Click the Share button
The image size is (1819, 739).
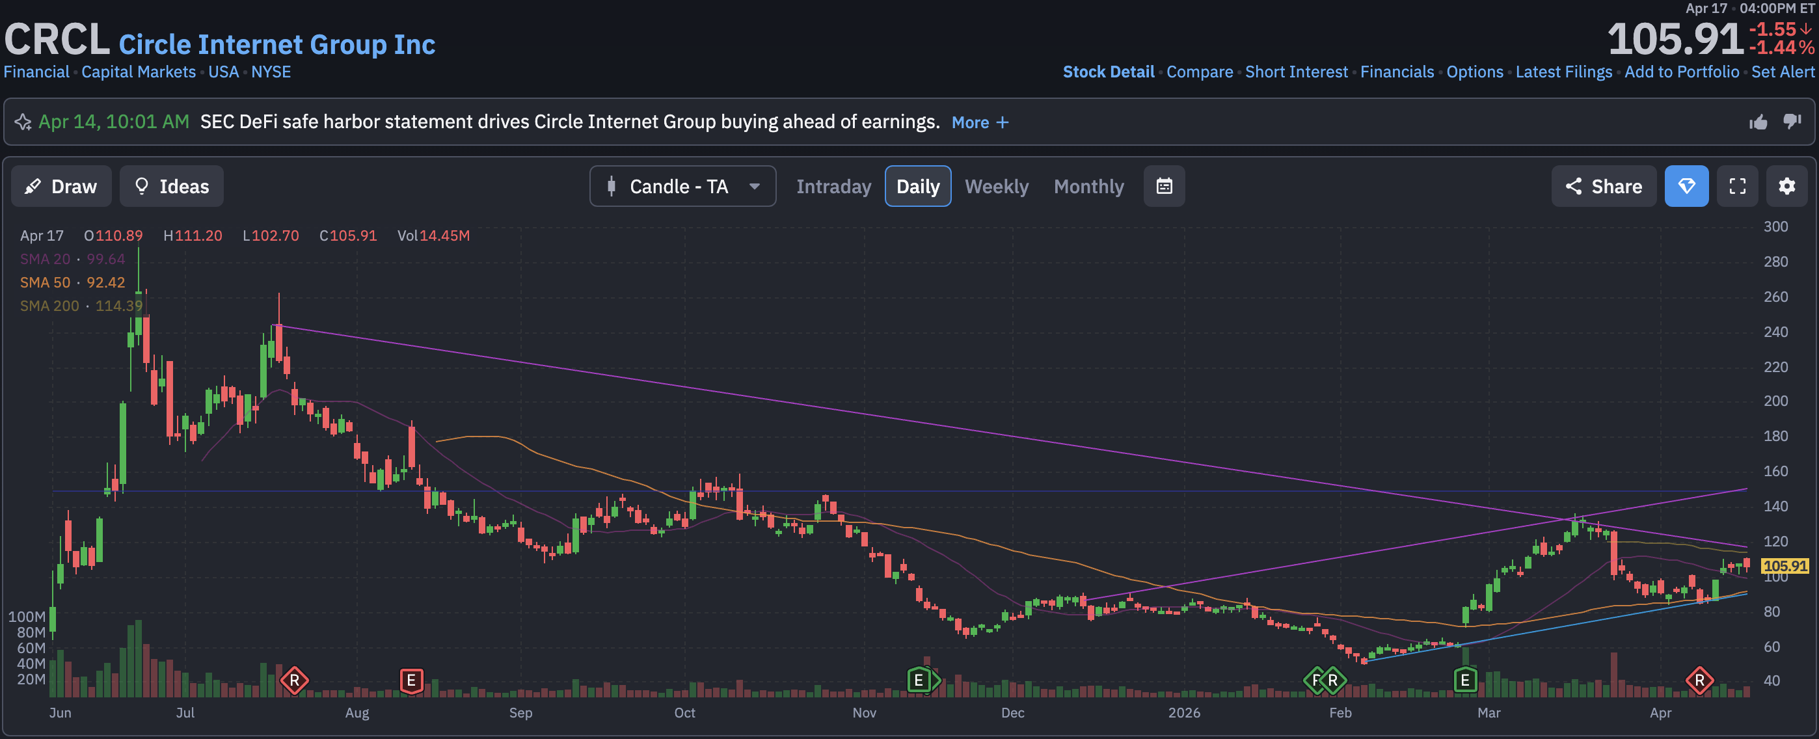[1603, 186]
